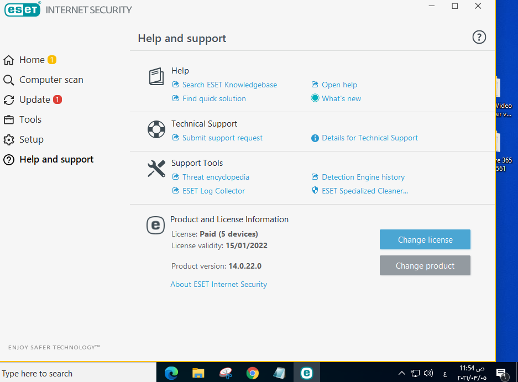Select Help and support menu item
The image size is (518, 382).
pos(56,160)
